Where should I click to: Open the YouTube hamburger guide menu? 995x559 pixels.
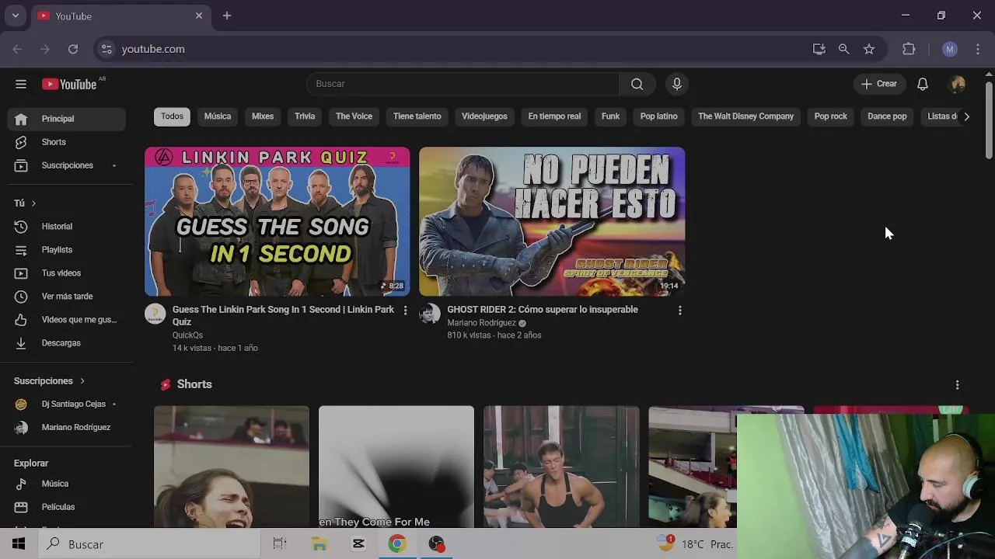[21, 84]
